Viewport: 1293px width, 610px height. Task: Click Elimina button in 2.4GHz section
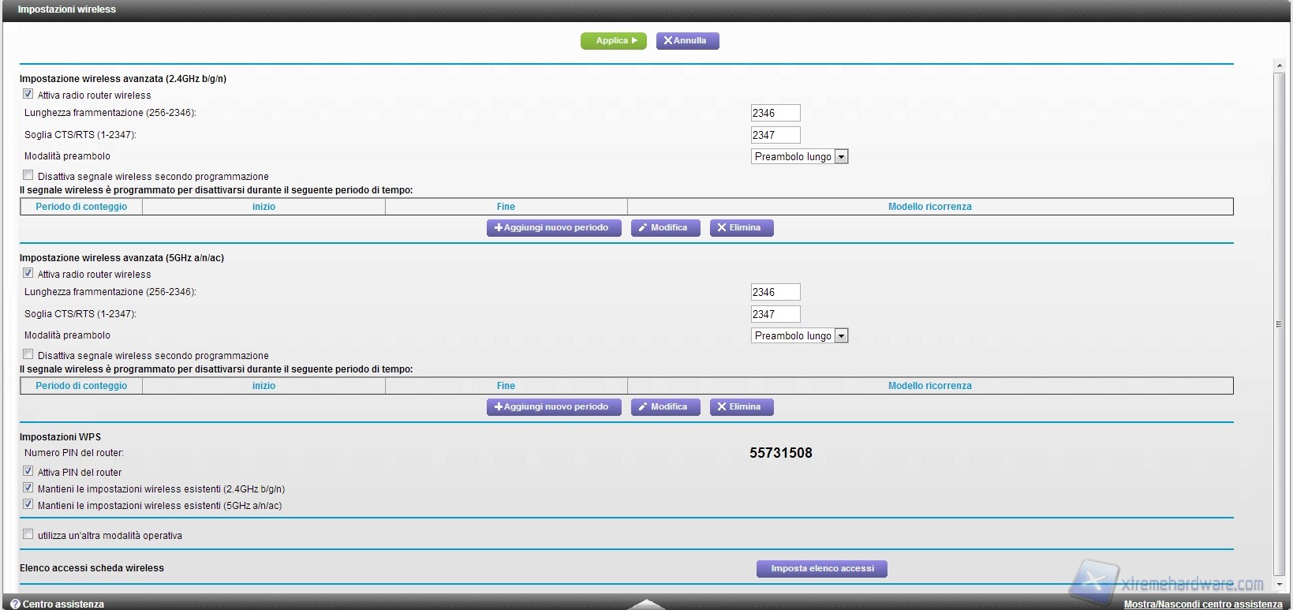[x=741, y=228]
